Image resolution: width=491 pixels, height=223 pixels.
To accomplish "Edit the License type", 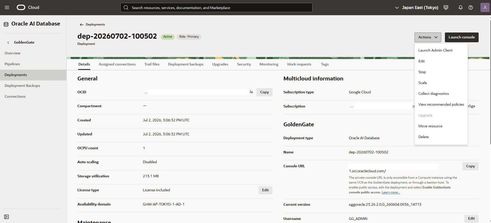I will click(265, 190).
